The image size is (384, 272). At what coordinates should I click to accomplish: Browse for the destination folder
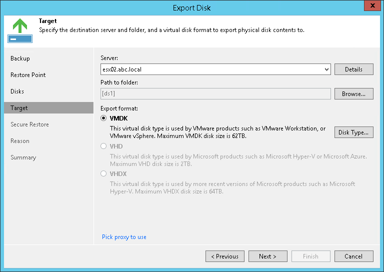point(353,93)
